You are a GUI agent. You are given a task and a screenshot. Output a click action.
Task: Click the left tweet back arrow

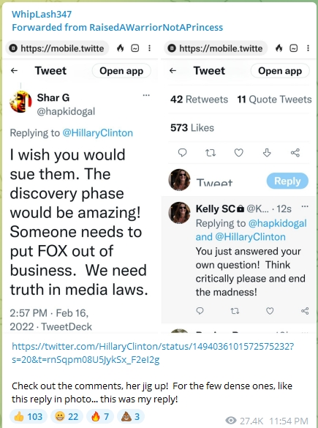pos(14,71)
